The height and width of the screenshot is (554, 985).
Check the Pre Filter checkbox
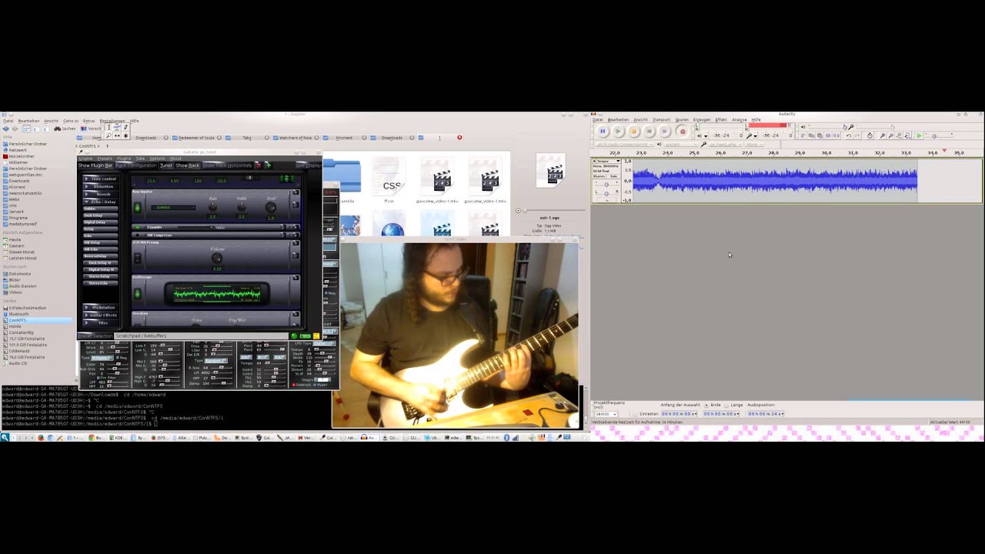pos(98,378)
